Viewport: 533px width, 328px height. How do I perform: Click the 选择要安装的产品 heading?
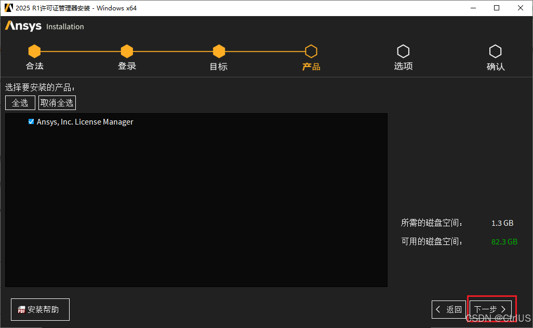point(40,88)
